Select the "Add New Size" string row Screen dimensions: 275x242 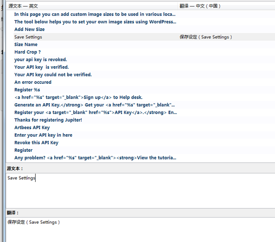(x=29, y=29)
